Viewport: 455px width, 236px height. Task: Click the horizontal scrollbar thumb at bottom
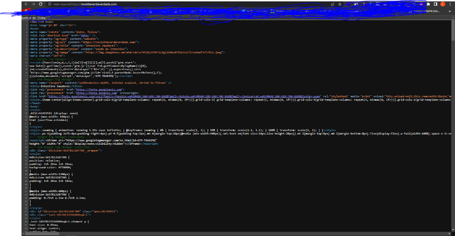pos(43,233)
